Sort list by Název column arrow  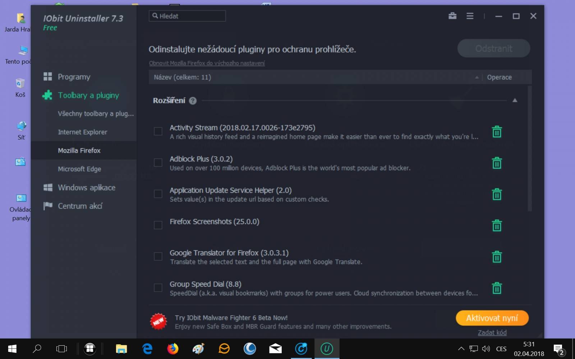[477, 78]
